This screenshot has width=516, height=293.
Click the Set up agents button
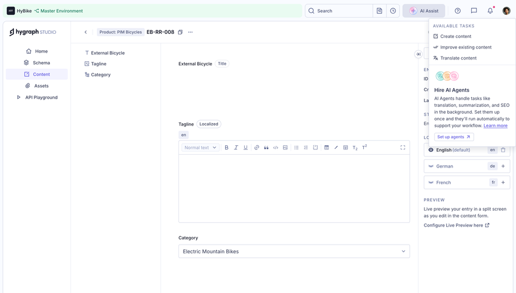click(454, 137)
